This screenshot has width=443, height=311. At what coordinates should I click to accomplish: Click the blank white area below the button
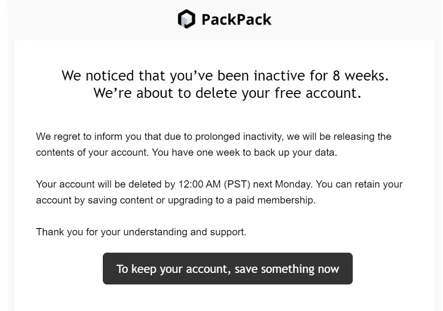tap(227, 299)
